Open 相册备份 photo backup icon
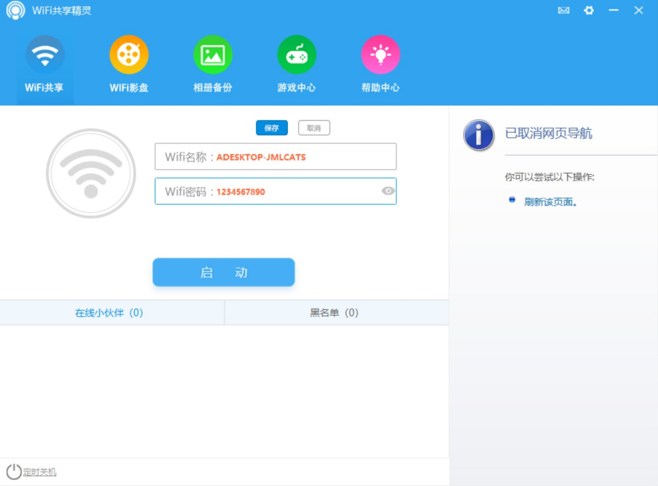The image size is (658, 486). point(213,55)
